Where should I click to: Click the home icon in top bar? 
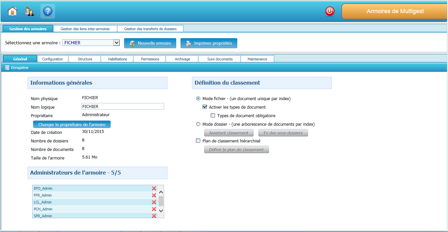tap(12, 11)
